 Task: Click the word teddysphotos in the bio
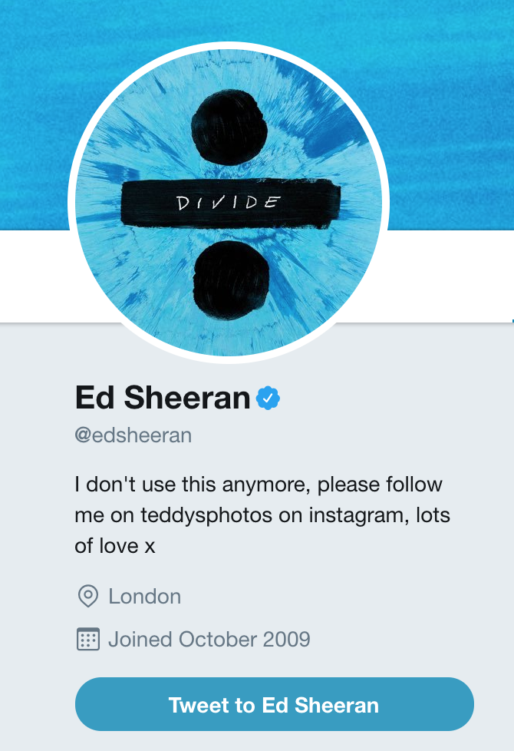pyautogui.click(x=206, y=515)
